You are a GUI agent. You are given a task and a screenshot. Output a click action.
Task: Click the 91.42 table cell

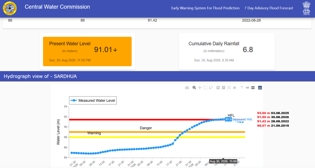(x=152, y=21)
